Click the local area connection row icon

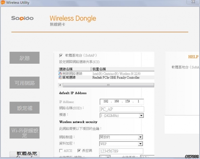pyautogui.click(x=60, y=77)
